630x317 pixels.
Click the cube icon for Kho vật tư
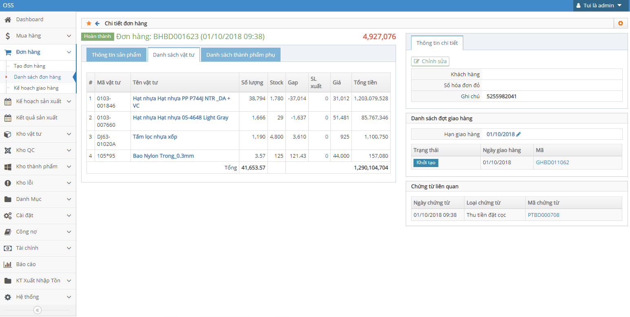(x=8, y=134)
